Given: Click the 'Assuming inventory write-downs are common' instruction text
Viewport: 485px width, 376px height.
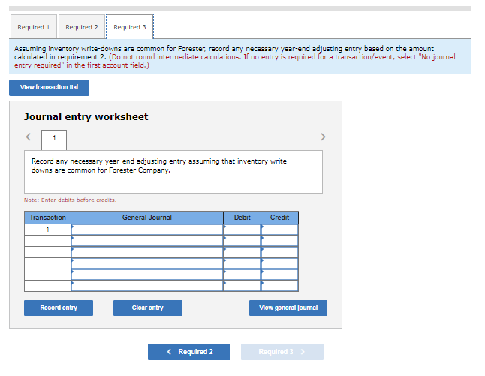Looking at the screenshot, I should tap(235, 57).
